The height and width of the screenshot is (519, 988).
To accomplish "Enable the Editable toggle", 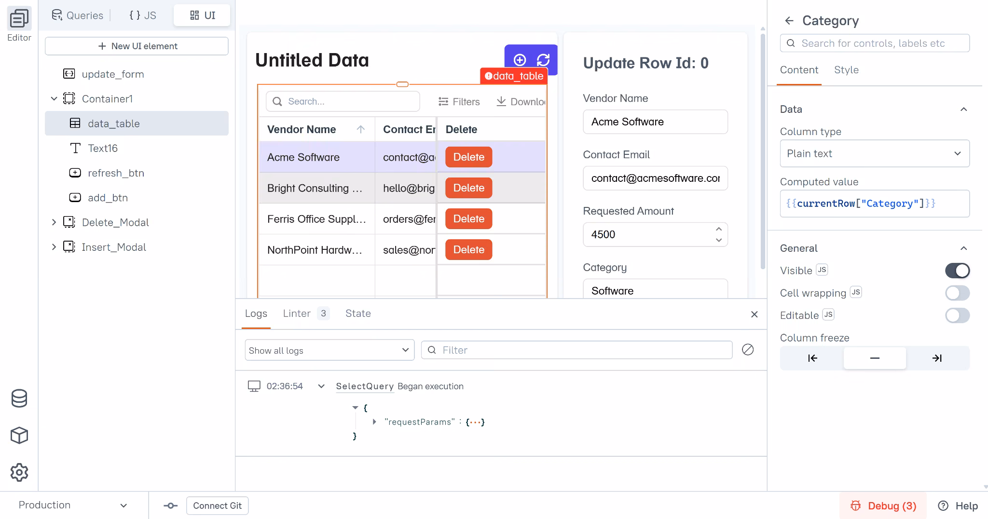I will click(x=957, y=315).
